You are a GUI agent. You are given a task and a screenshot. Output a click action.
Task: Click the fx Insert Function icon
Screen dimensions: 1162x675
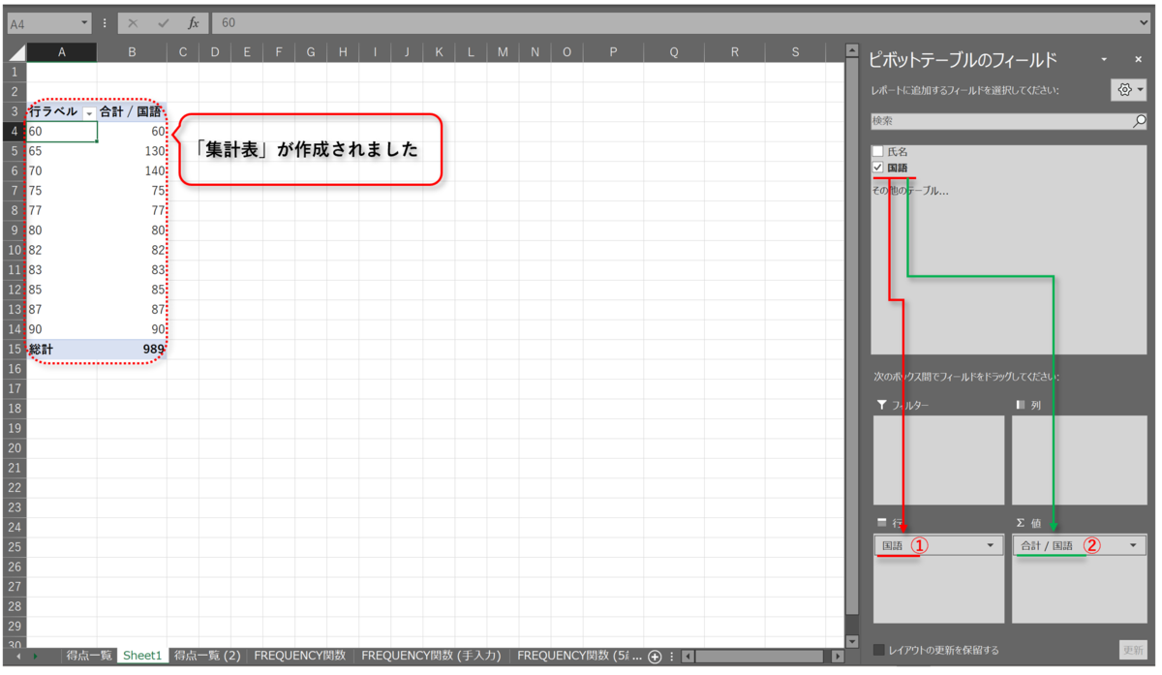[x=193, y=24]
